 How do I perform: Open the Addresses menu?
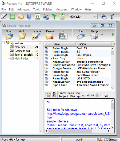[x=23, y=9]
